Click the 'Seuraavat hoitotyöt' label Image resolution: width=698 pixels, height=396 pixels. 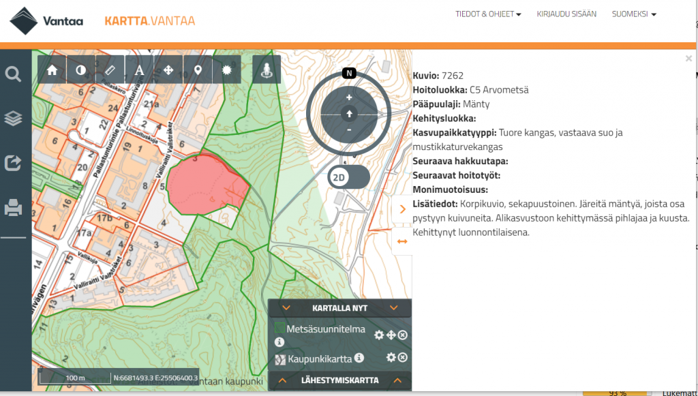456,175
